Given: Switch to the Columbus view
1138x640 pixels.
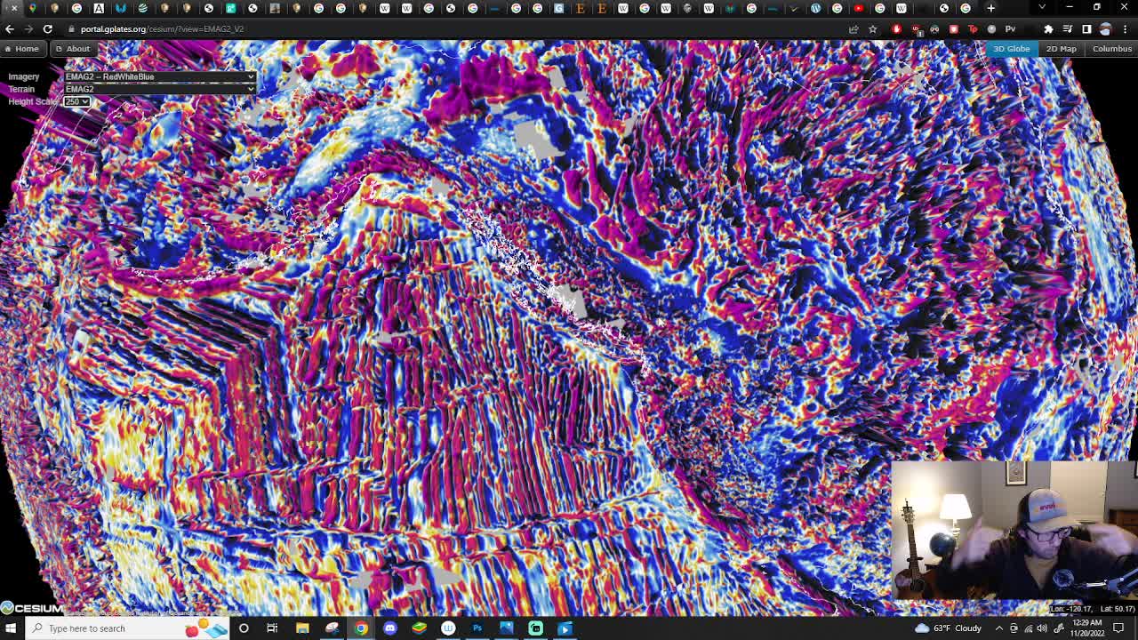Looking at the screenshot, I should click(x=1111, y=49).
